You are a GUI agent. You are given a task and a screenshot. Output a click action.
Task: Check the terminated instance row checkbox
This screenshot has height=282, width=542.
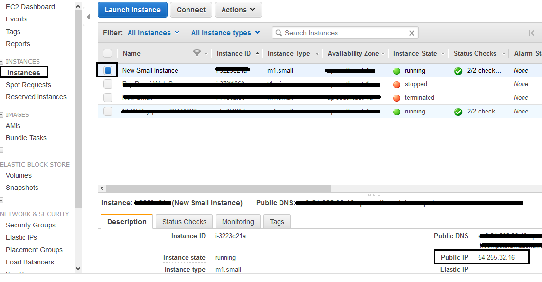point(107,97)
